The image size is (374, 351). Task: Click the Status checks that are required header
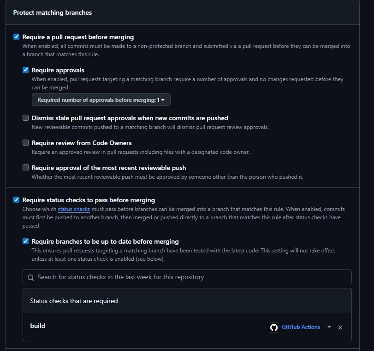click(74, 301)
